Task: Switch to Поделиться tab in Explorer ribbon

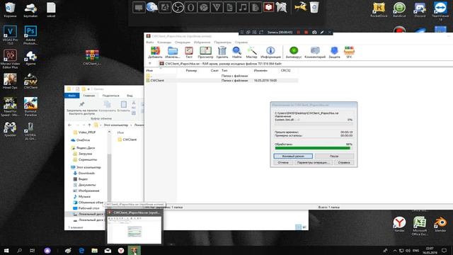Action: [110, 96]
